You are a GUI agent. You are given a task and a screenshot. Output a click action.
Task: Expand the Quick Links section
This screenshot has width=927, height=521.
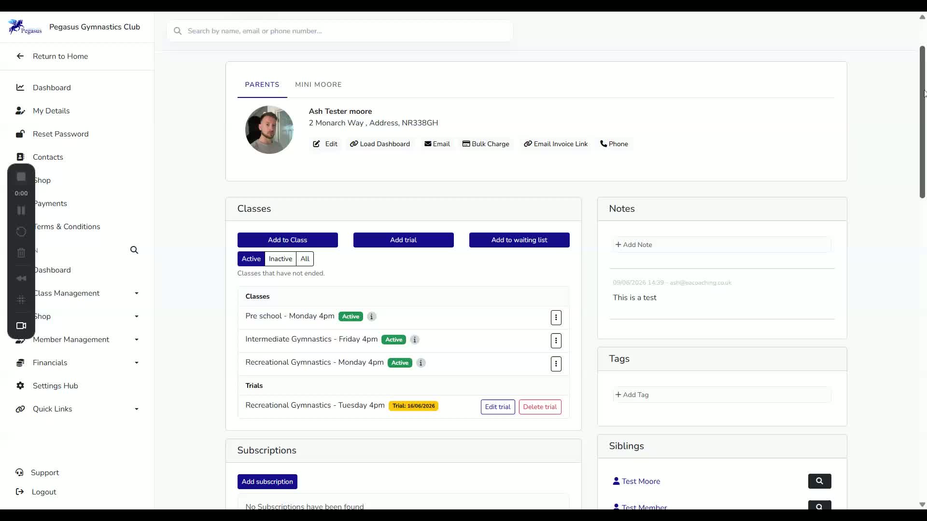coord(77,409)
